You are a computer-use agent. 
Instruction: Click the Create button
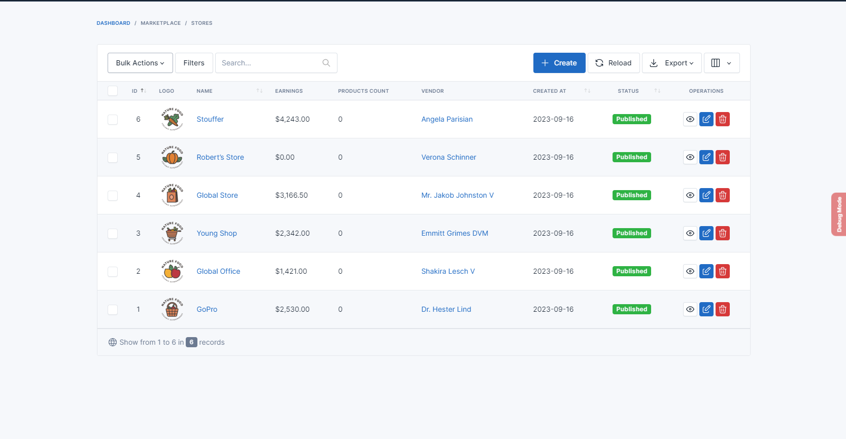(x=559, y=63)
